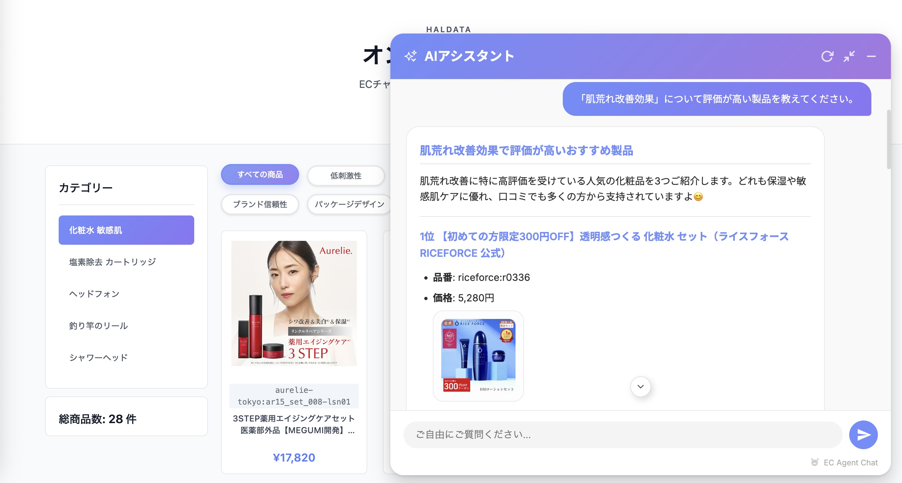Open the RICE FORCE product image in the chat
The image size is (902, 483).
(478, 355)
